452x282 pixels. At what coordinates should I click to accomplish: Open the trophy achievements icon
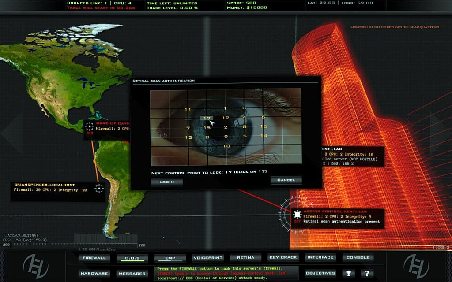(x=349, y=273)
